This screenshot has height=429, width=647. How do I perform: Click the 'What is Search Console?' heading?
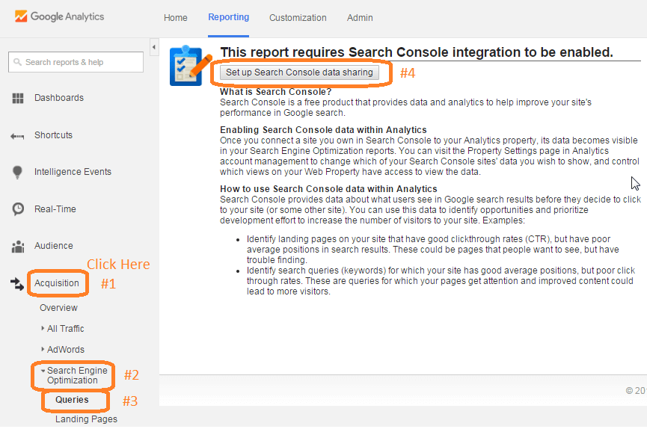point(276,92)
